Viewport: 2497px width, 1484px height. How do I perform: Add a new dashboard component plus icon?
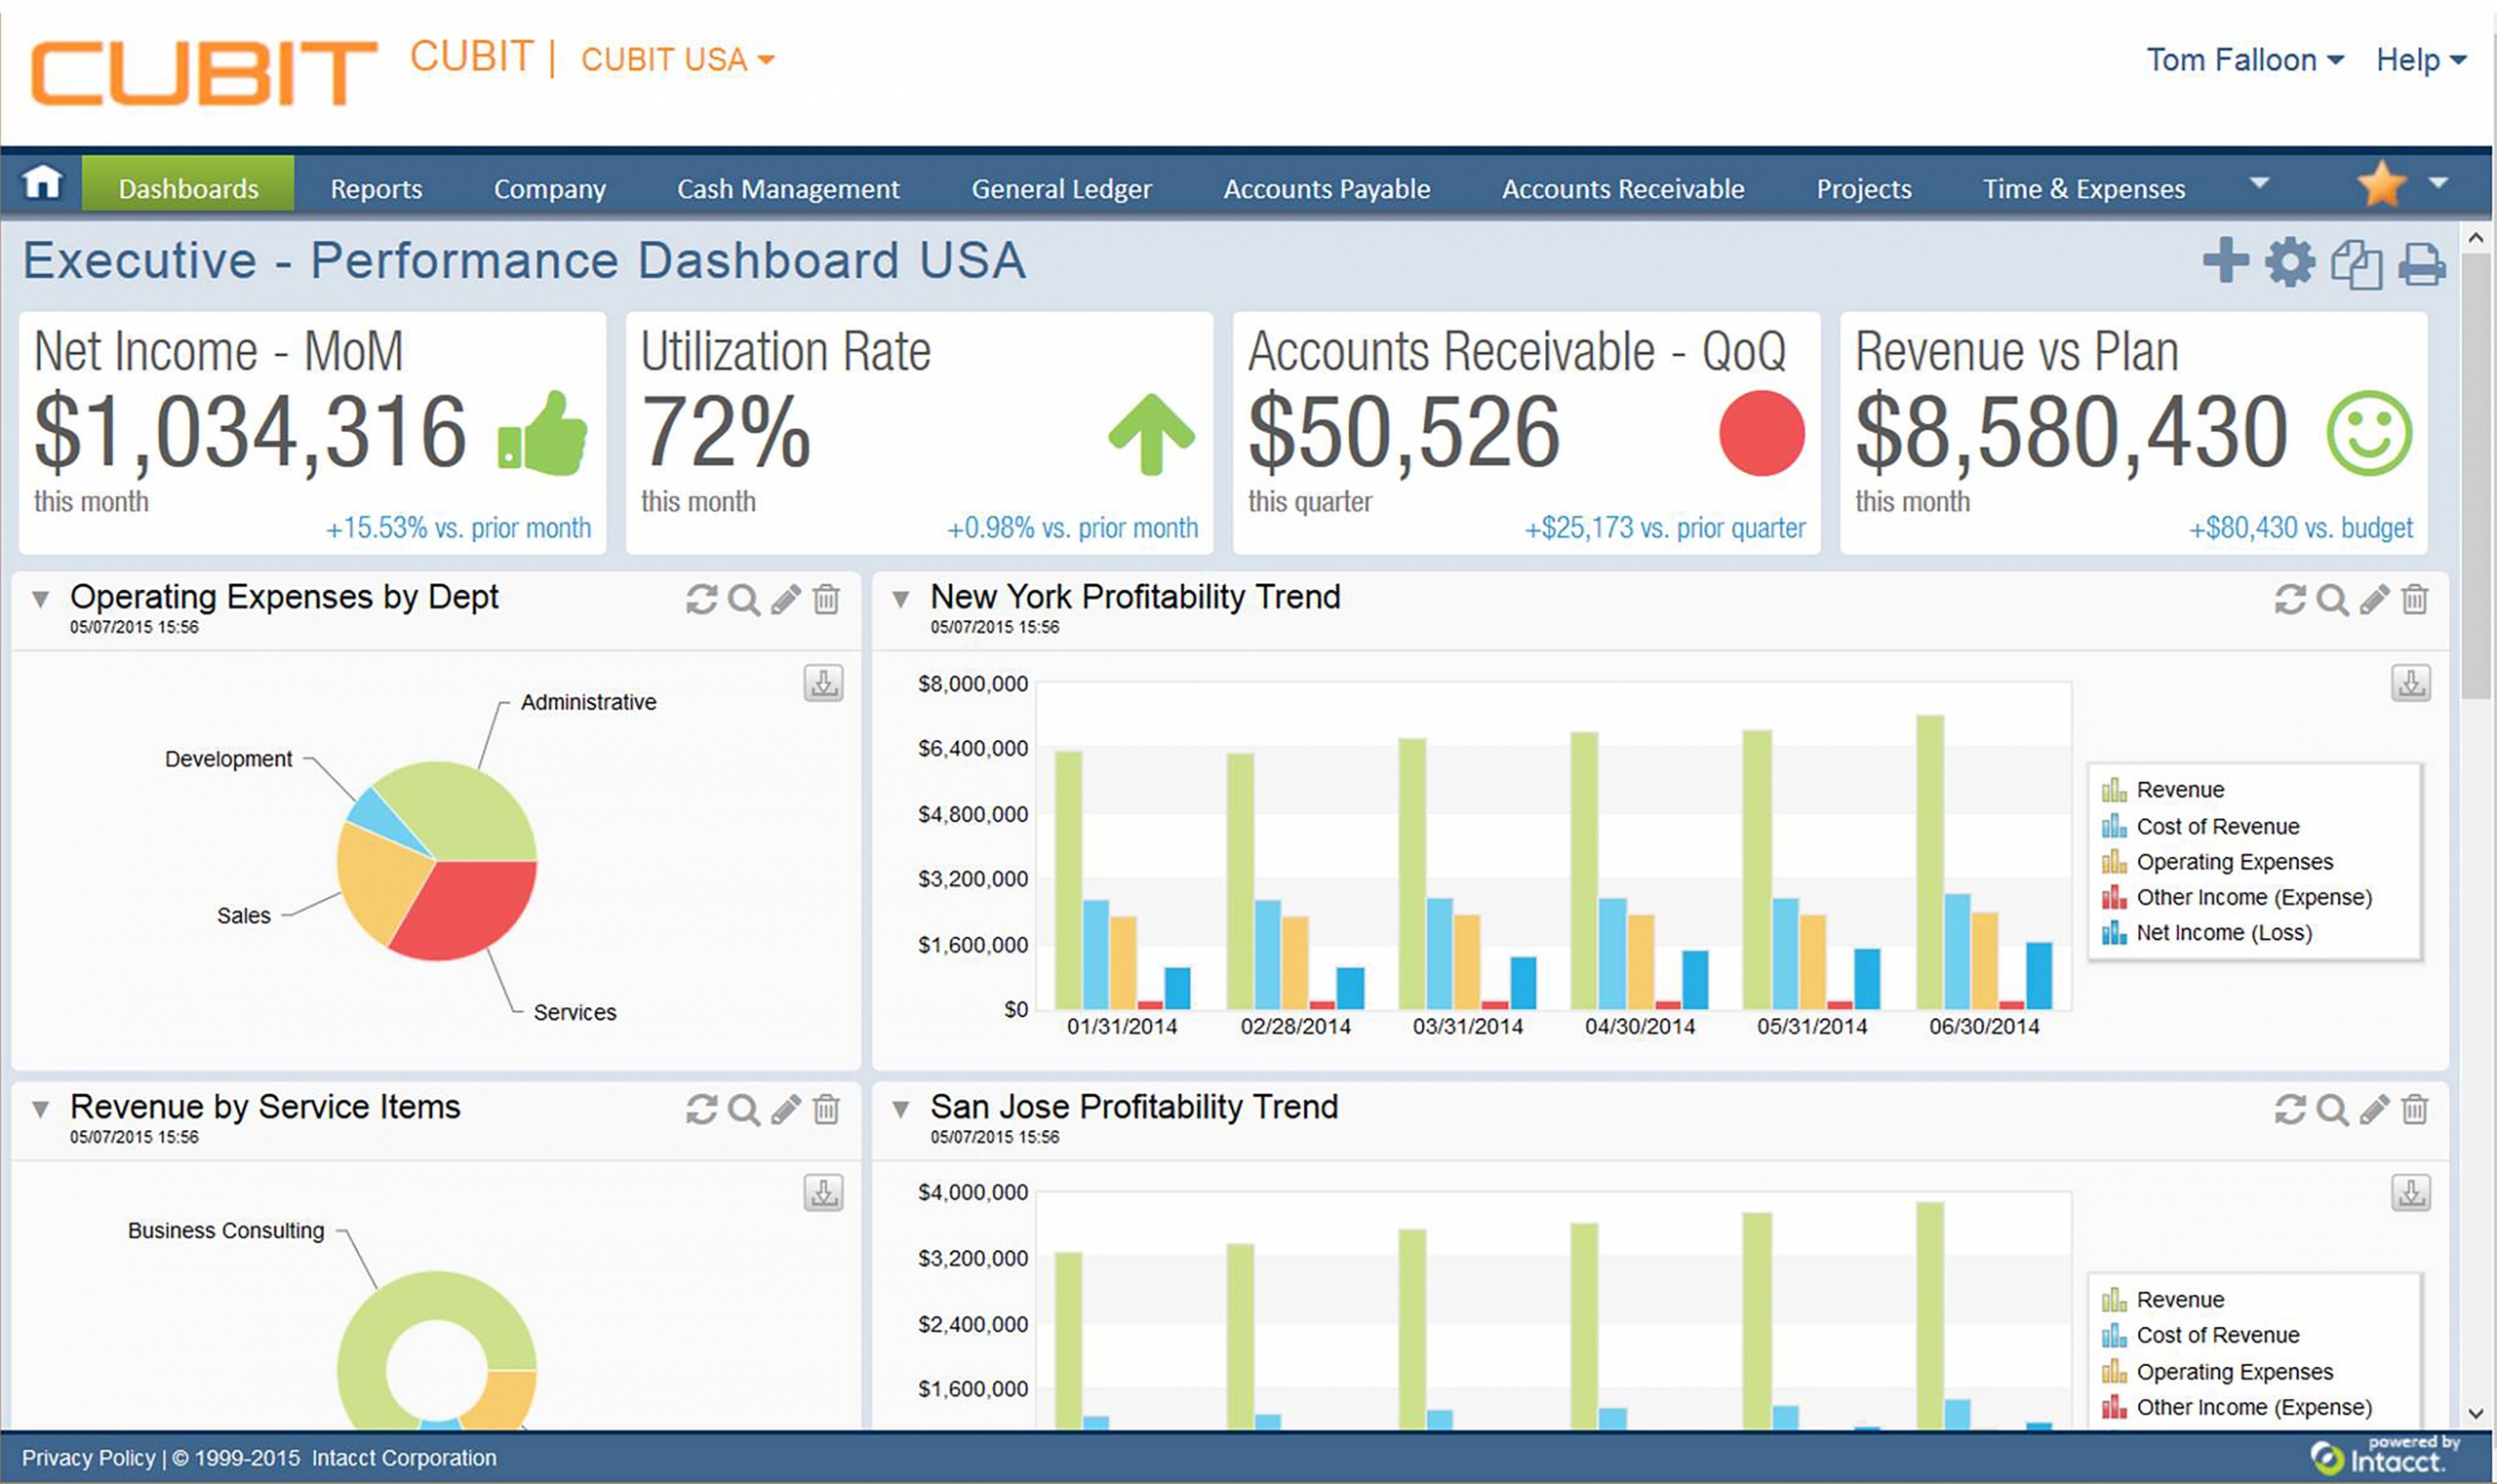pyautogui.click(x=2226, y=261)
